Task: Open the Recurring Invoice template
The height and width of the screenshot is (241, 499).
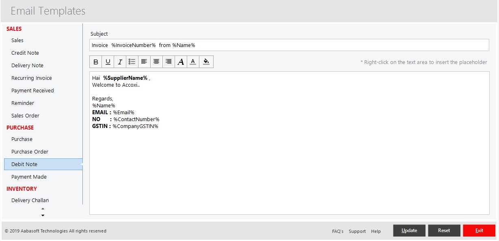Action: (31, 78)
